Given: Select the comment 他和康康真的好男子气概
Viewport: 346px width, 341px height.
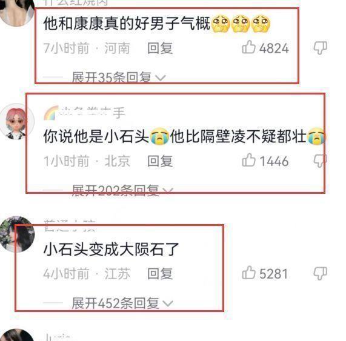Looking at the screenshot, I should pos(157,23).
